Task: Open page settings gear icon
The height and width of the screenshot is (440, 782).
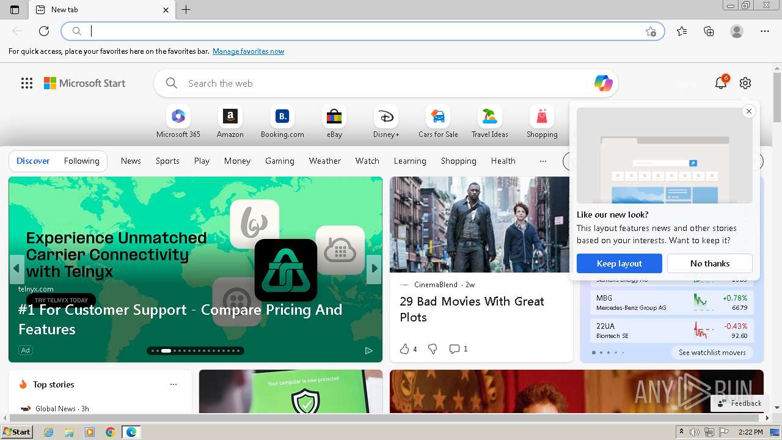Action: pyautogui.click(x=745, y=83)
